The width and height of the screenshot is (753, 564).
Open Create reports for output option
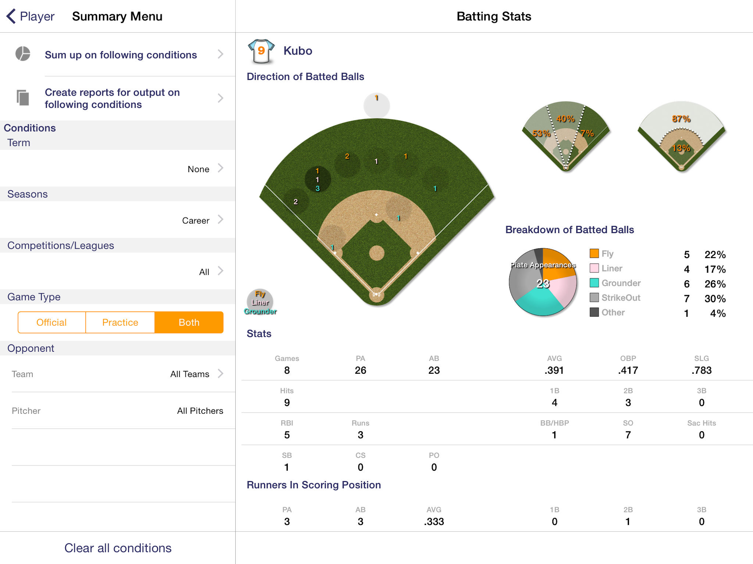(117, 98)
